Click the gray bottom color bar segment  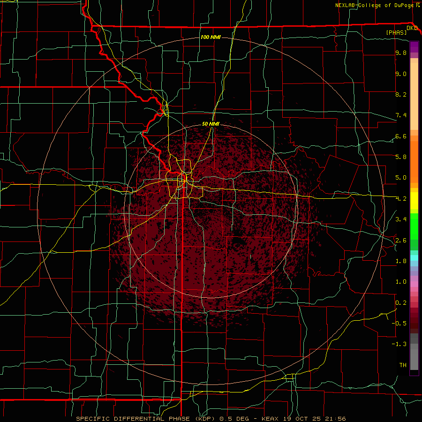pos(414,359)
